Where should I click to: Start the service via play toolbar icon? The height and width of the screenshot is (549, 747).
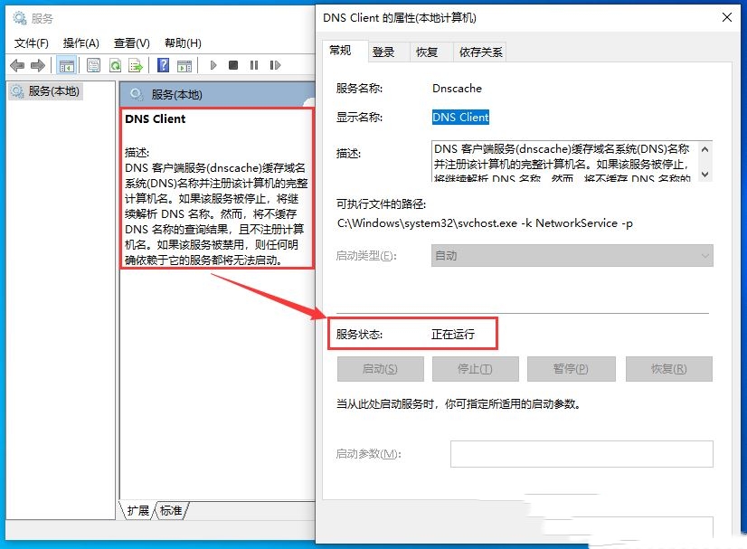point(213,64)
